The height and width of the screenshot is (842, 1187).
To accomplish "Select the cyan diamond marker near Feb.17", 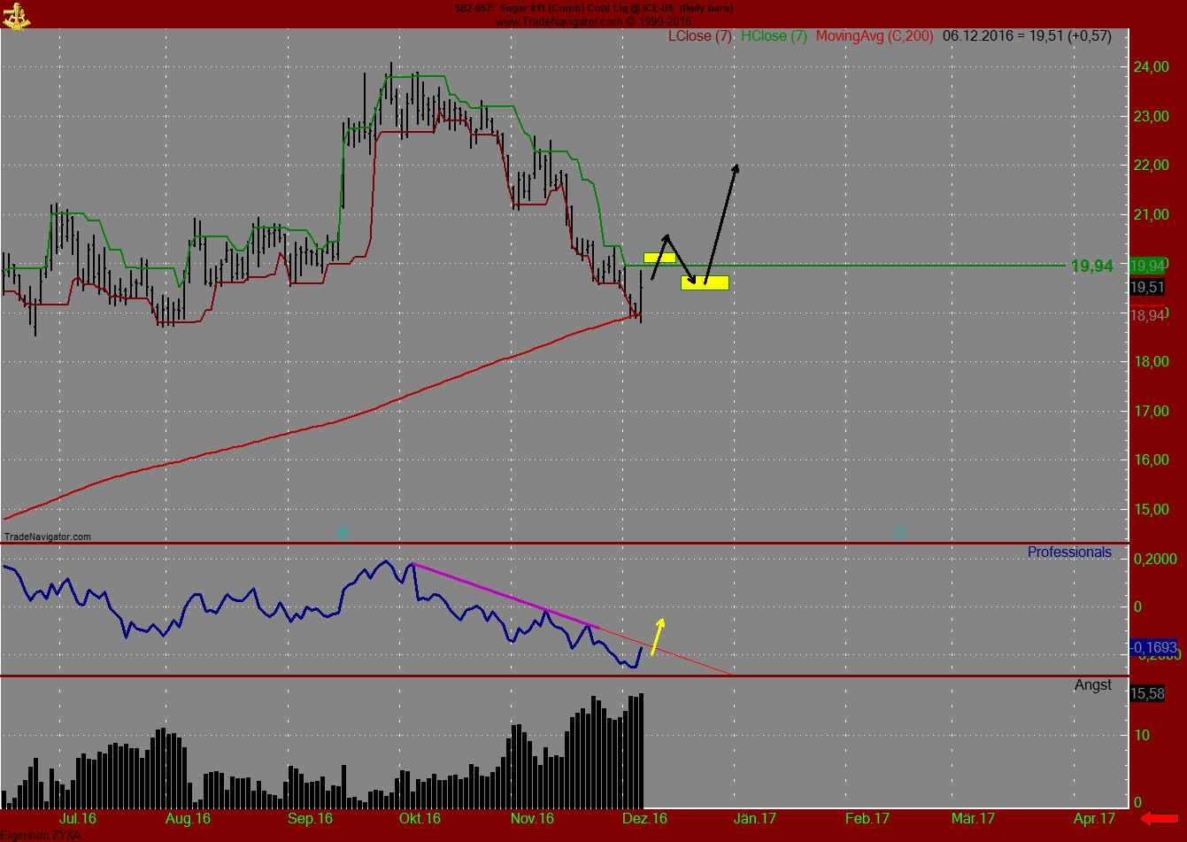I will 898,533.
